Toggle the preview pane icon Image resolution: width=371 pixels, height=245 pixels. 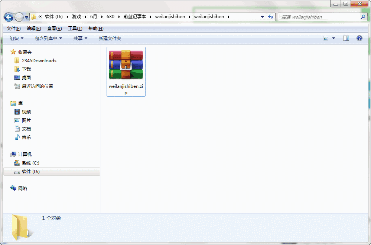[x=346, y=38]
